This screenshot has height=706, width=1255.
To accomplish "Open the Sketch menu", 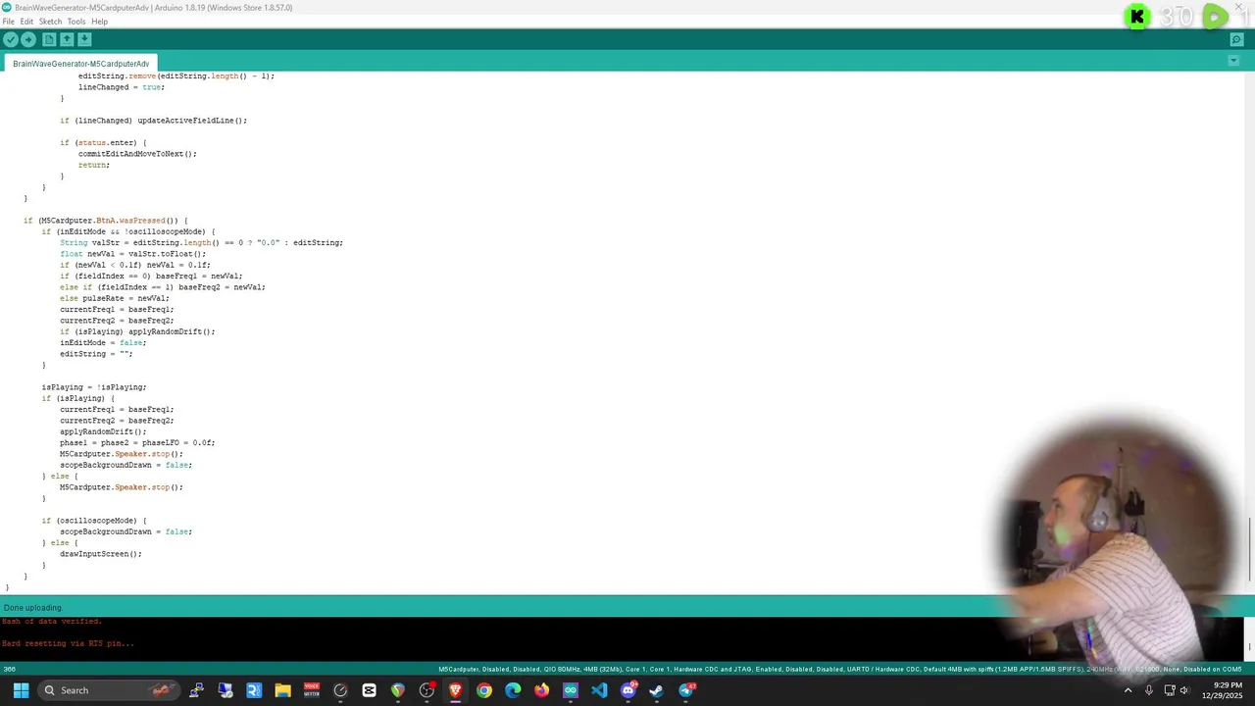I will pyautogui.click(x=50, y=22).
